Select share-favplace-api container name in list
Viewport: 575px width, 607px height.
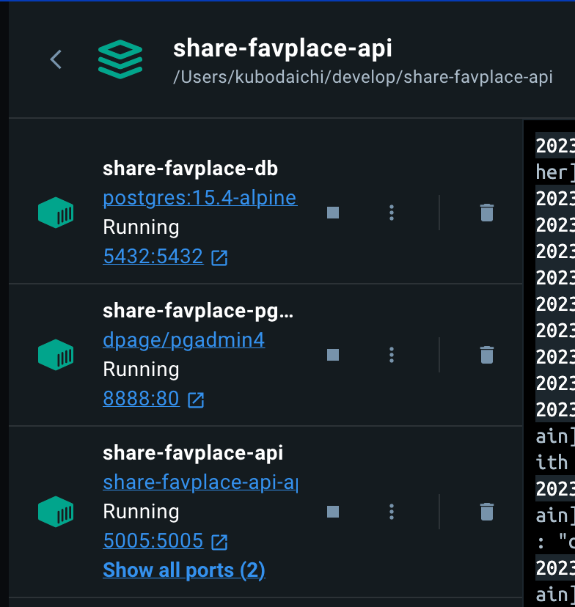pos(193,453)
